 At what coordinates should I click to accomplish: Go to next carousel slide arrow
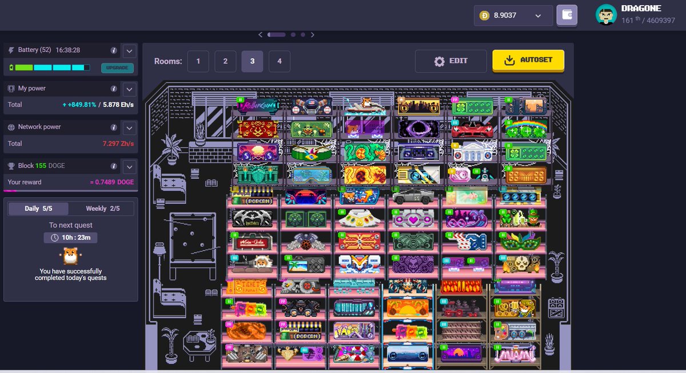(313, 35)
